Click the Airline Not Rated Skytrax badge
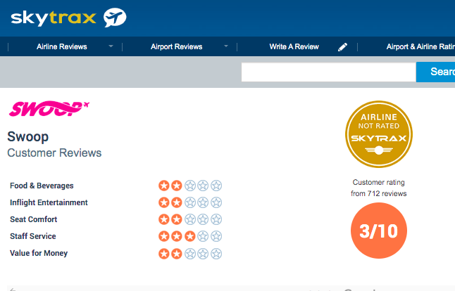This screenshot has width=455, height=291. [x=379, y=134]
